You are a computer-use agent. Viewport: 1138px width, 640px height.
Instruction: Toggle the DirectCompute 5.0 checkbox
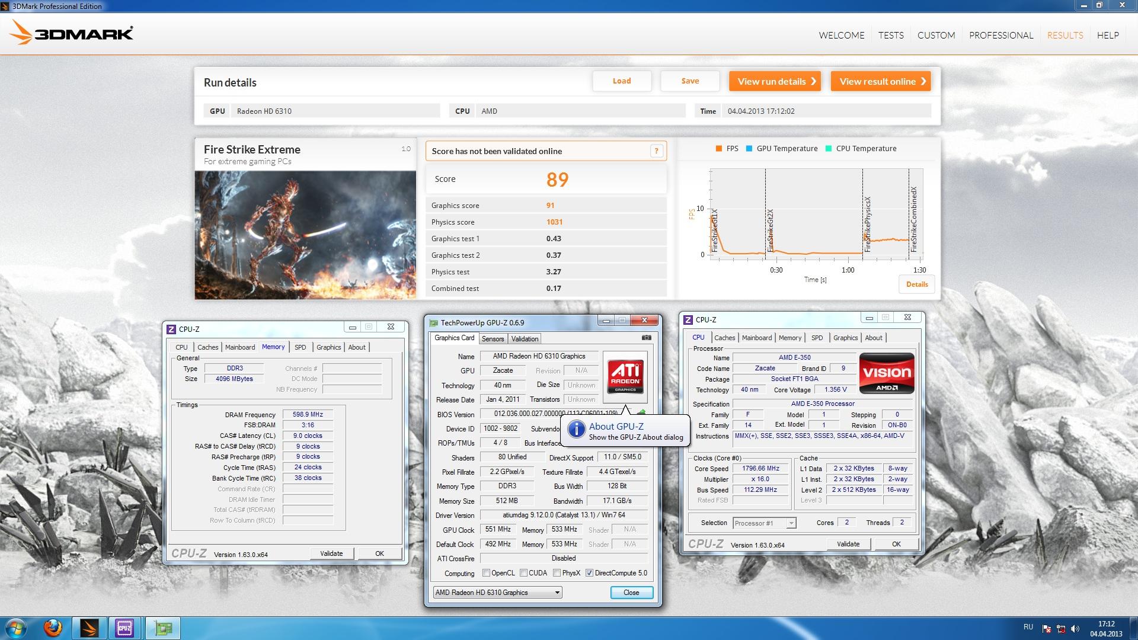click(x=589, y=573)
